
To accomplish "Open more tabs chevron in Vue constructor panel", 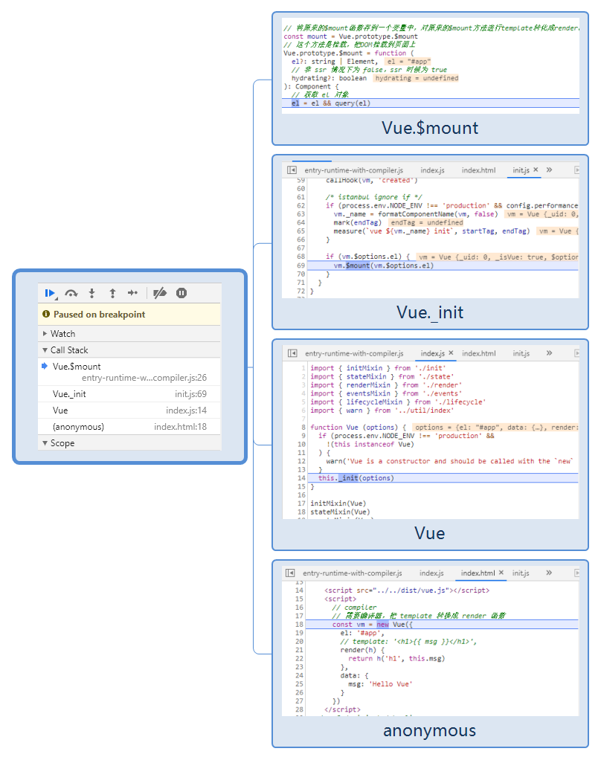I will click(x=549, y=352).
